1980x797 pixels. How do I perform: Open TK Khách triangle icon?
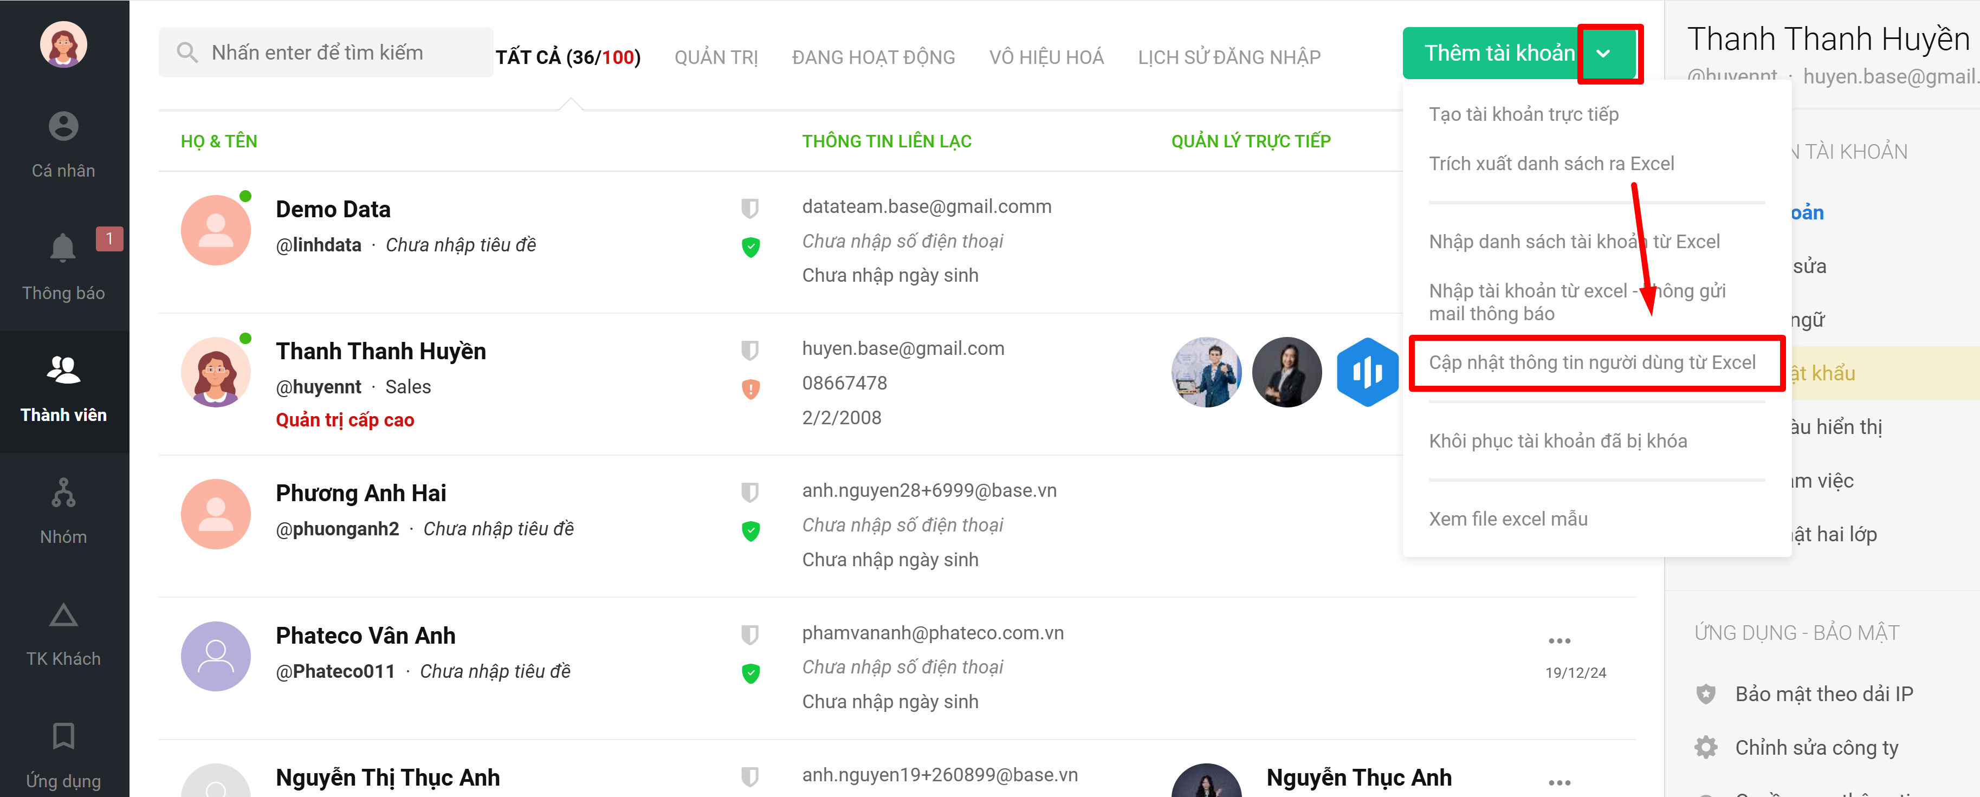point(63,615)
